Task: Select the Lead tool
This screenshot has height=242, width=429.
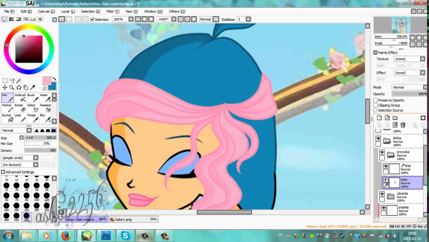Action: click(20, 118)
